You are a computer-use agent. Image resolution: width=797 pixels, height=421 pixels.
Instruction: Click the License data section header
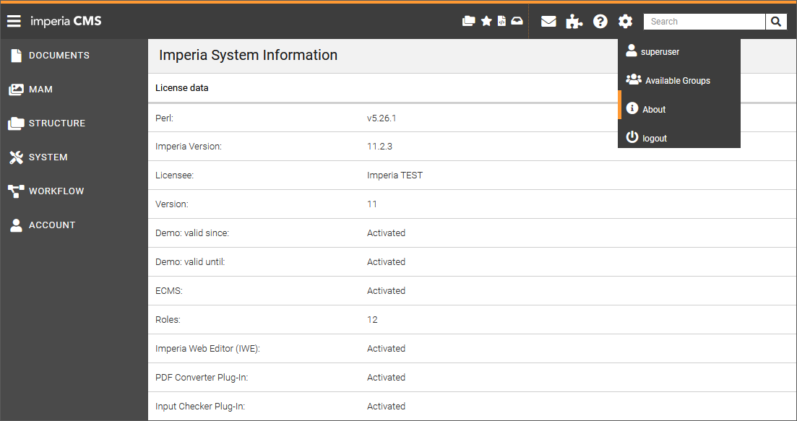(182, 88)
